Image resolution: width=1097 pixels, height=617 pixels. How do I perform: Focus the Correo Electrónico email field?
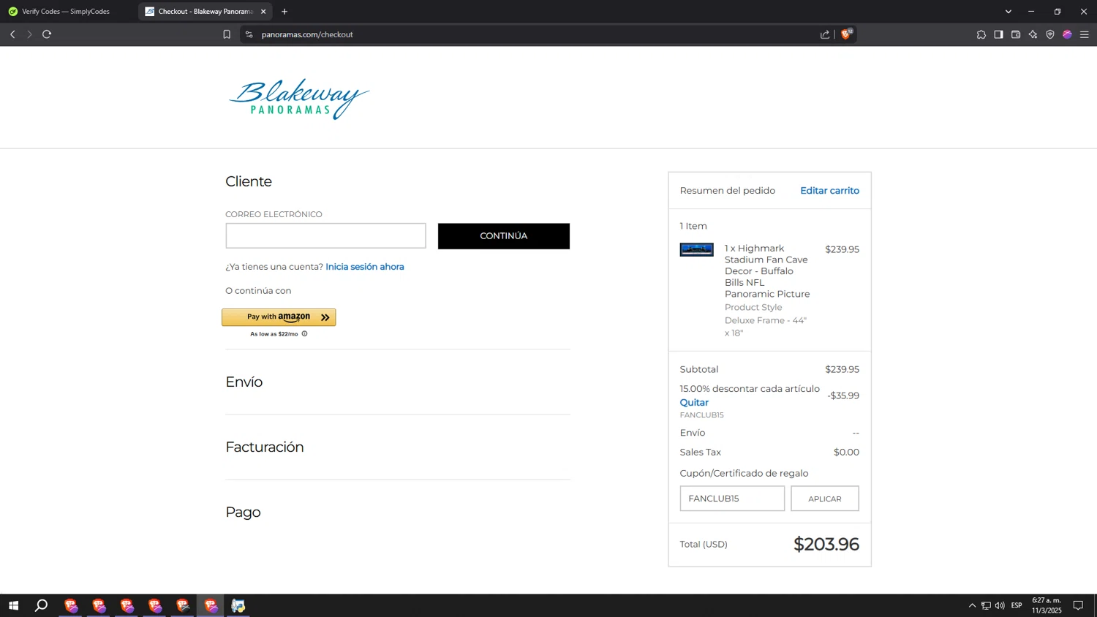(325, 236)
